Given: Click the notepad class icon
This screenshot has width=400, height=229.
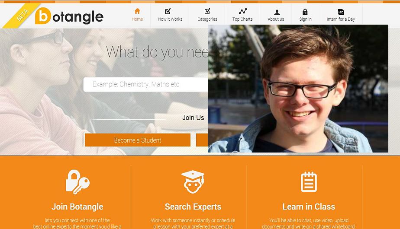Looking at the screenshot, I should click(309, 182).
